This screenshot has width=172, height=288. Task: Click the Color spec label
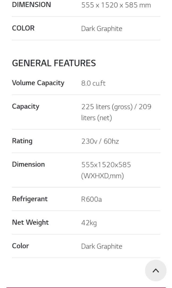pos(20,246)
